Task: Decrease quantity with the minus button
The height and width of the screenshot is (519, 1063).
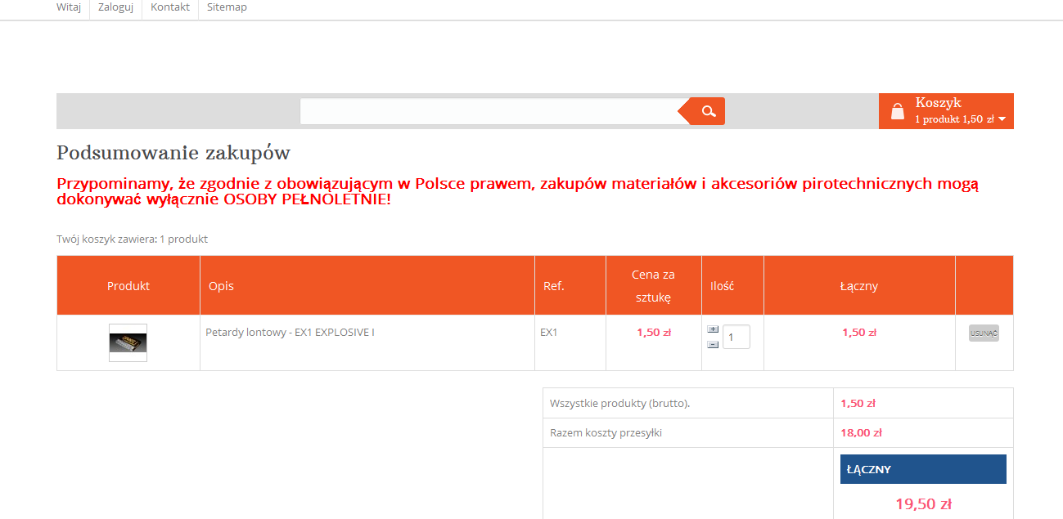Action: [713, 344]
